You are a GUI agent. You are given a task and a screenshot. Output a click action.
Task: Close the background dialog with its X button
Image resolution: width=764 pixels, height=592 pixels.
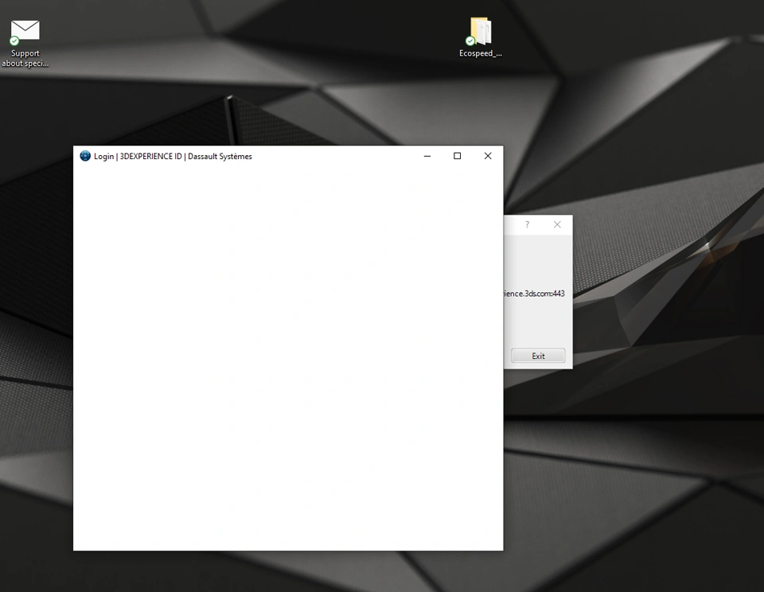click(557, 224)
